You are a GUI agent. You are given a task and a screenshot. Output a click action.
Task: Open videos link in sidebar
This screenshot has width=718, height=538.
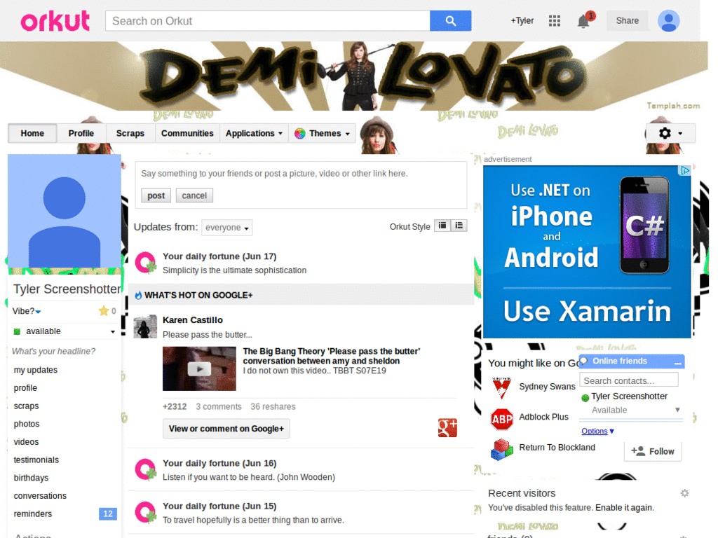point(26,442)
